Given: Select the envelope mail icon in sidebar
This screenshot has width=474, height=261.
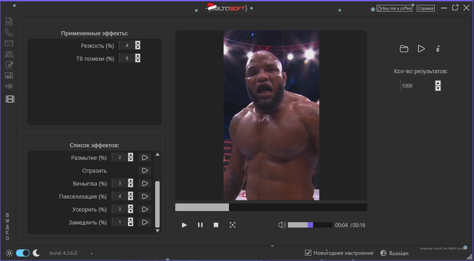Looking at the screenshot, I should (9, 43).
